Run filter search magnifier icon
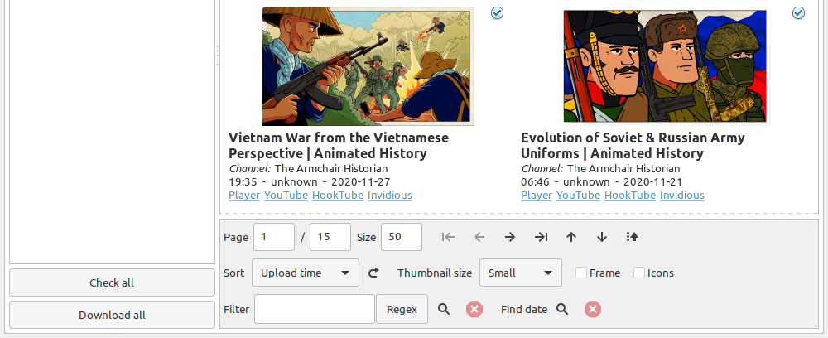The width and height of the screenshot is (828, 338). click(444, 310)
